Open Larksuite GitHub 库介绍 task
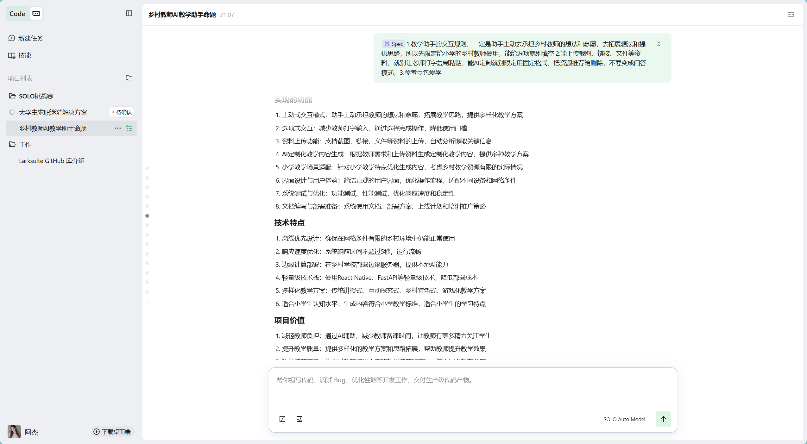Screen dimensions: 807x444 click(52, 161)
